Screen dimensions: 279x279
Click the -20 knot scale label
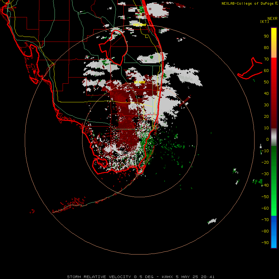click(265, 162)
